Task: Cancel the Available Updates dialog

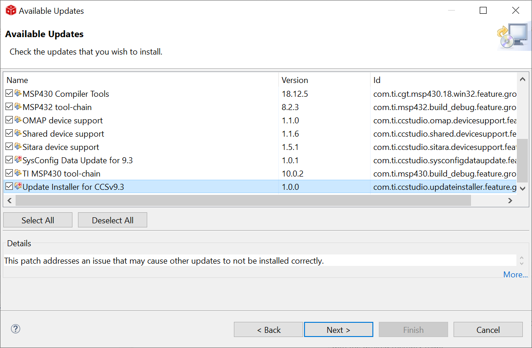Action: 488,330
